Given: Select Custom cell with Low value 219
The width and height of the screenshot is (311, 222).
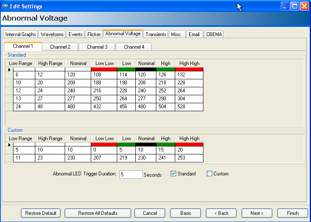Looking at the screenshot, I should (x=127, y=158).
